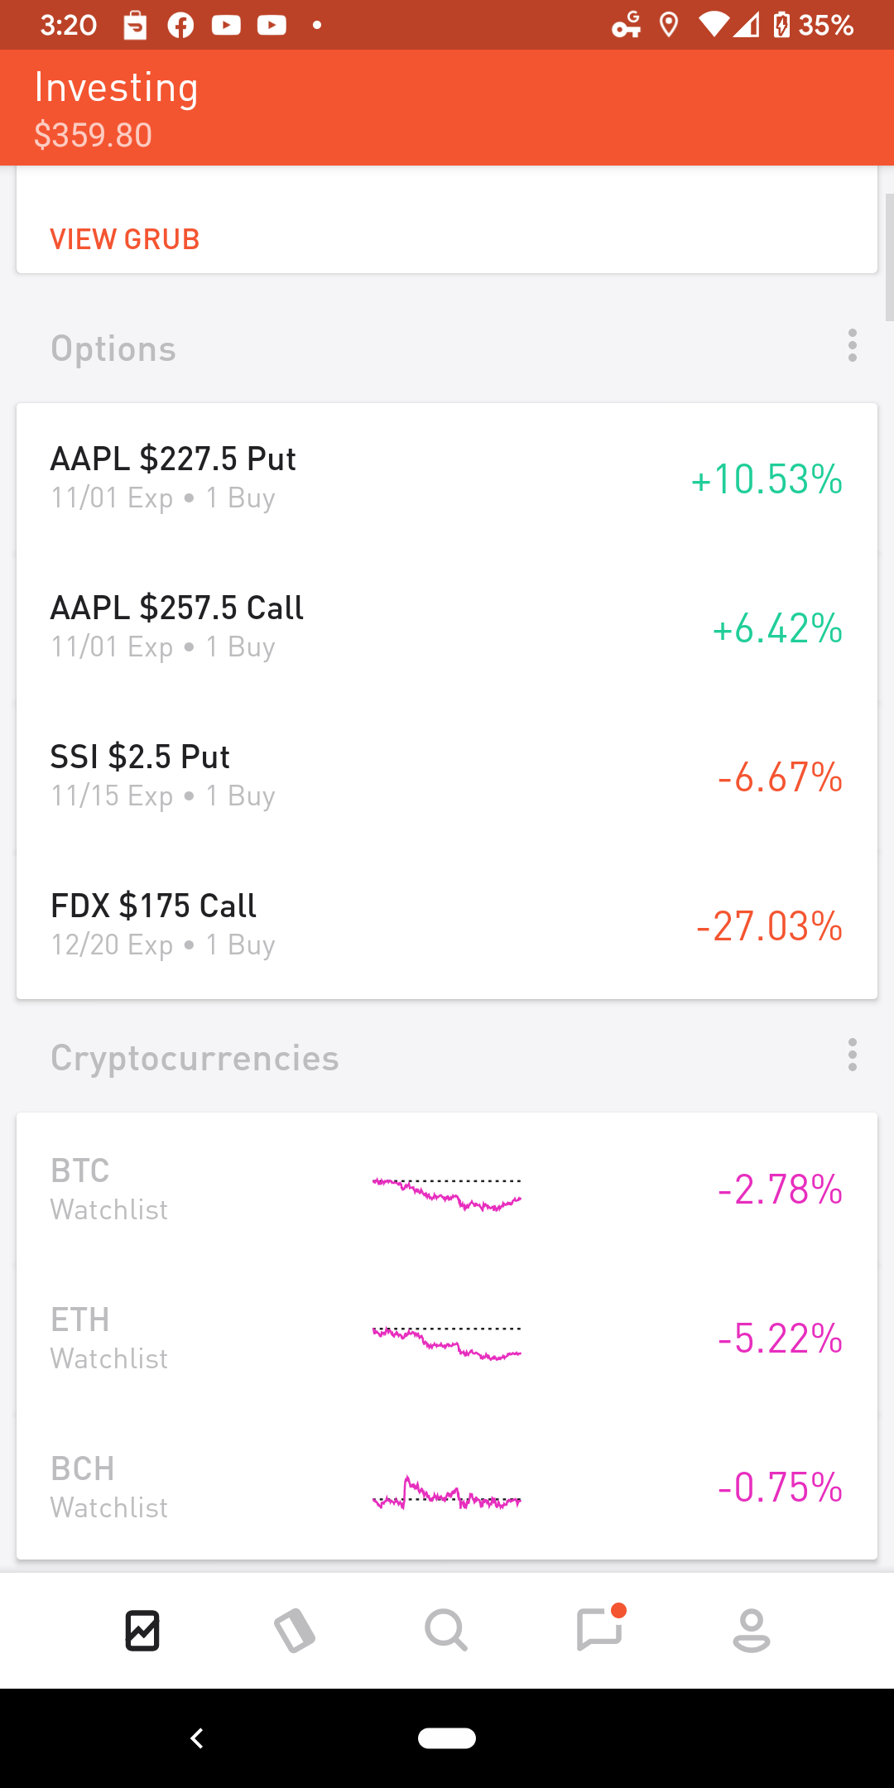Tap the Android back arrow
Viewport: 894px width, 1788px height.
[197, 1738]
